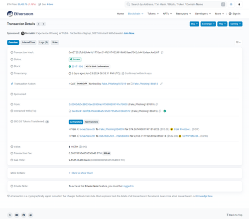Click Home in the navigation bar
Viewport: 249px width, 219px height.
pyautogui.click(x=121, y=14)
